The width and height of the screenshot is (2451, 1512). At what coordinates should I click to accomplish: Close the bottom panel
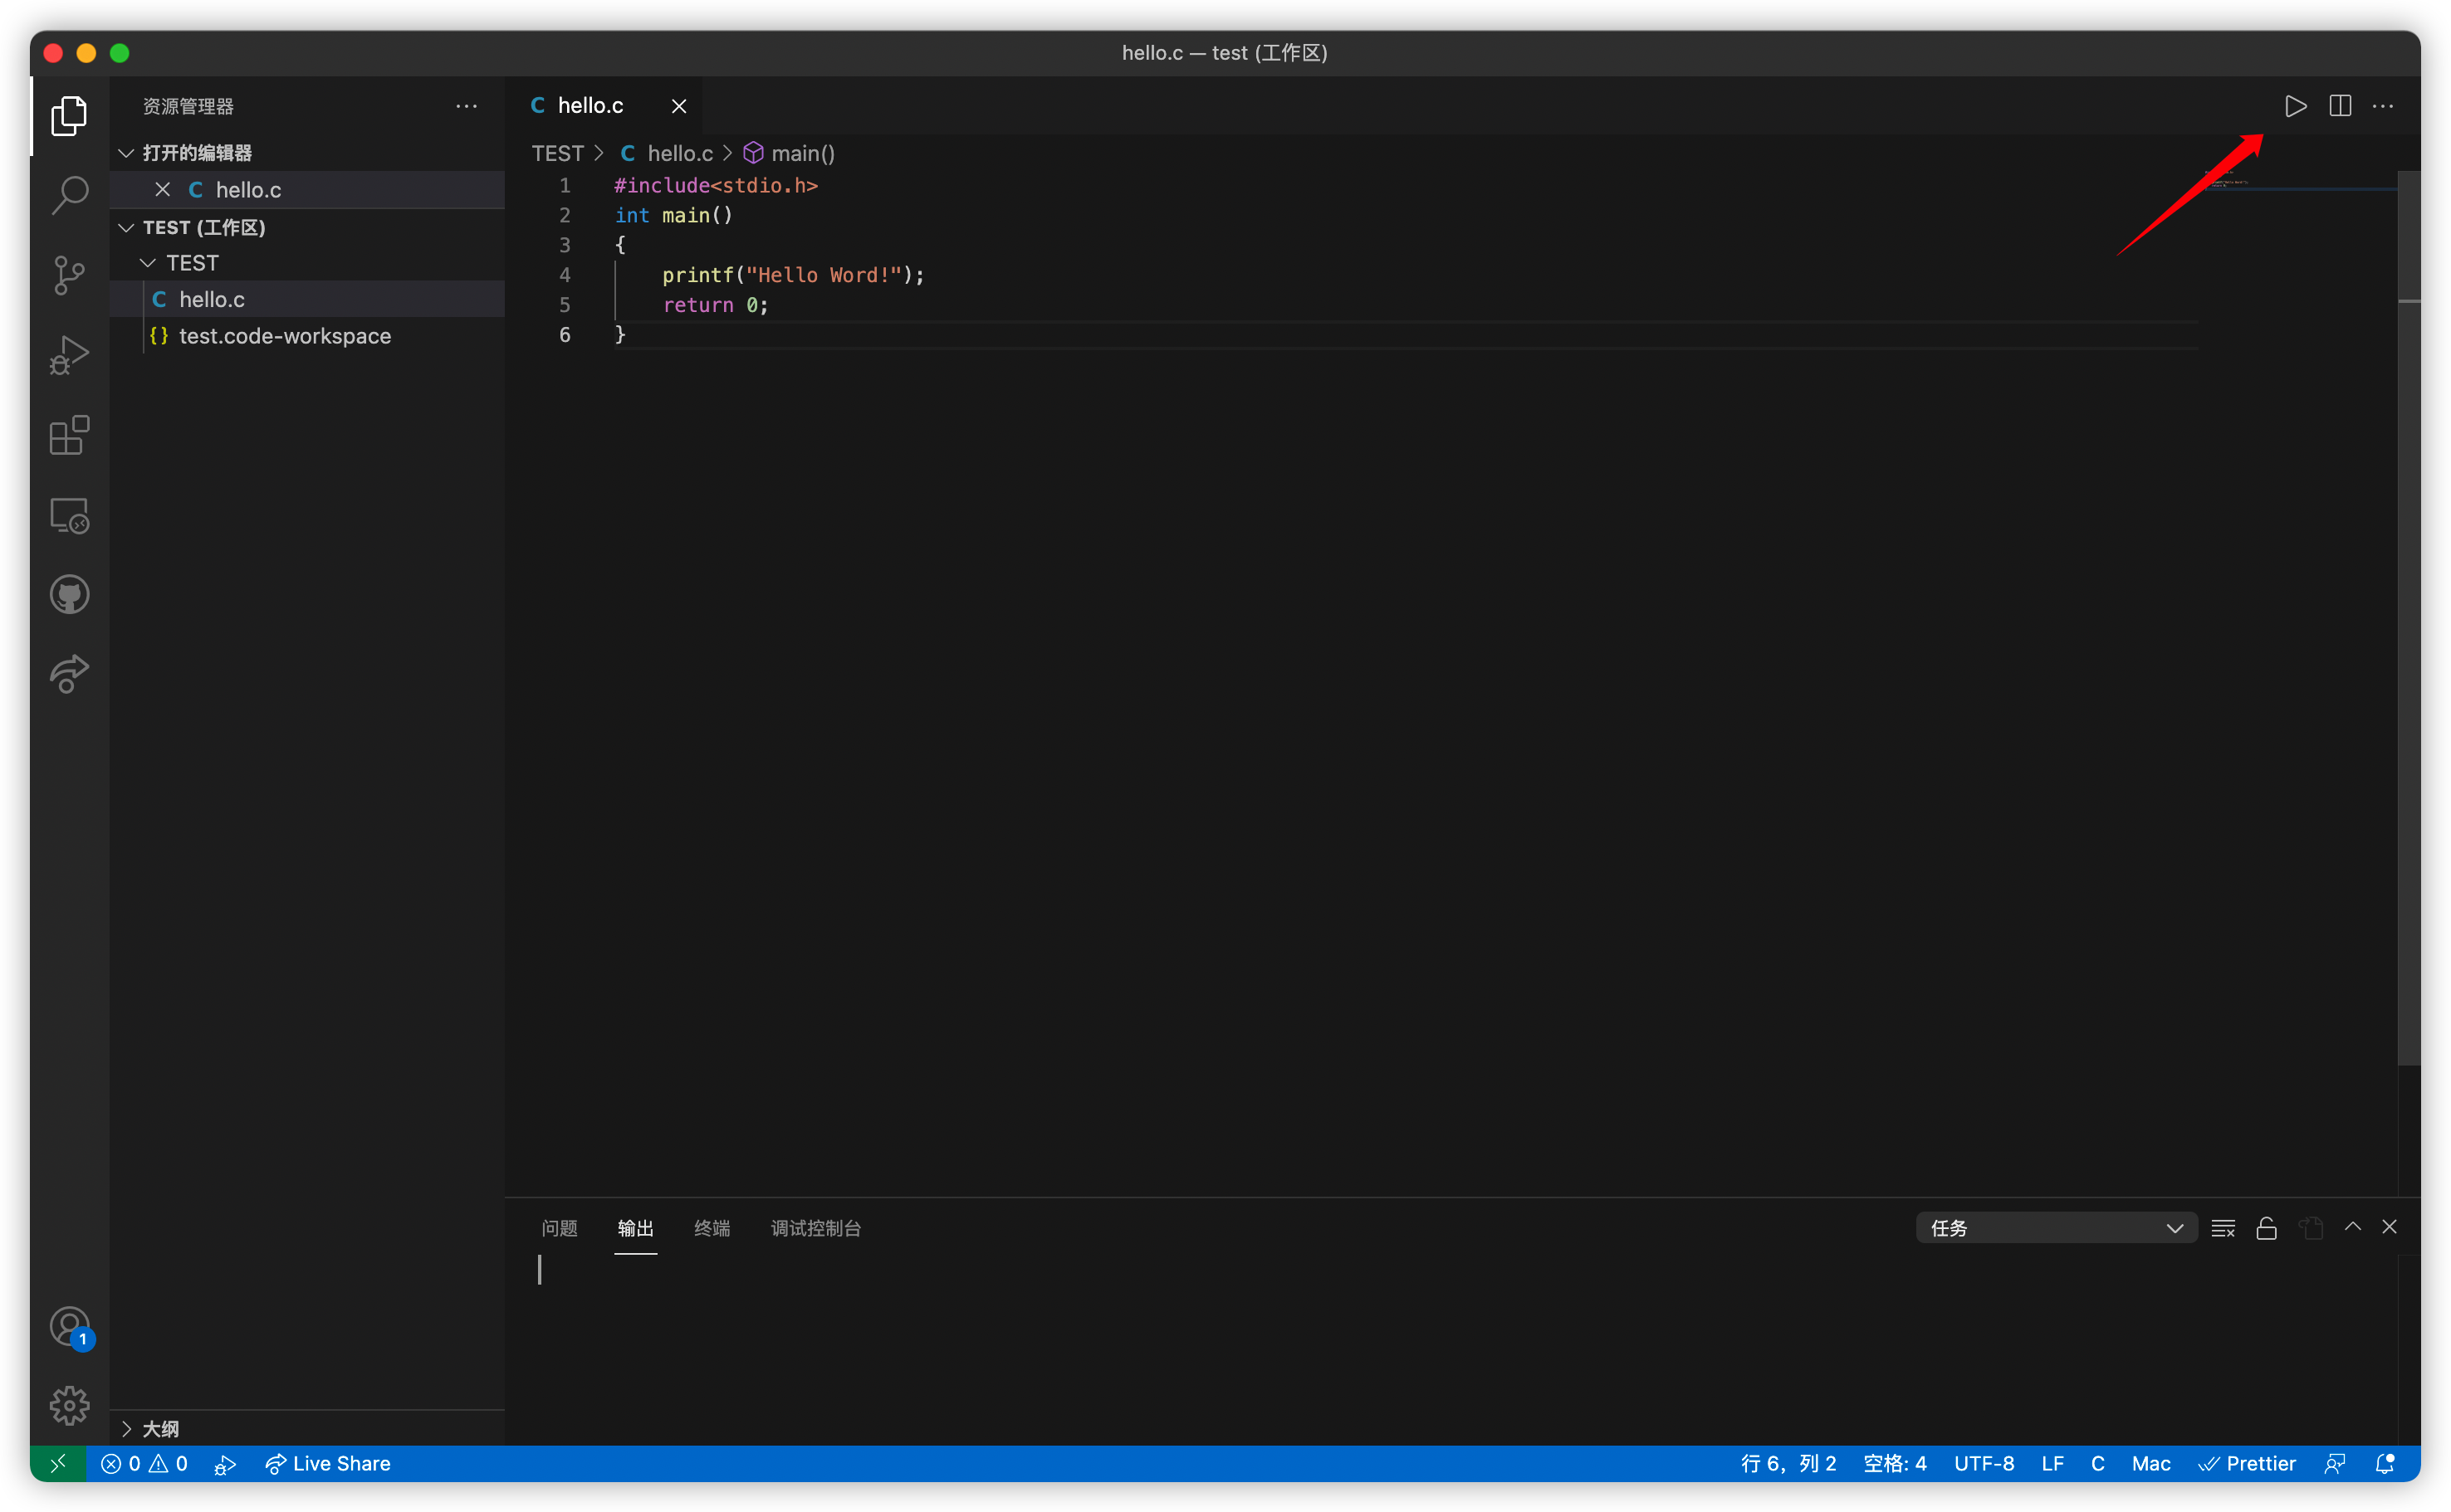2389,1227
